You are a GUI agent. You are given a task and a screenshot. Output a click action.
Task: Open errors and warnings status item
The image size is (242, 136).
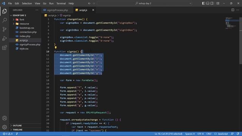click(8, 134)
